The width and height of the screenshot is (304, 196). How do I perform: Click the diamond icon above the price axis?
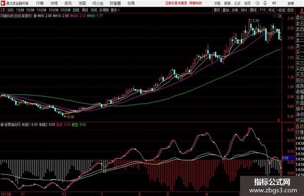point(274,16)
